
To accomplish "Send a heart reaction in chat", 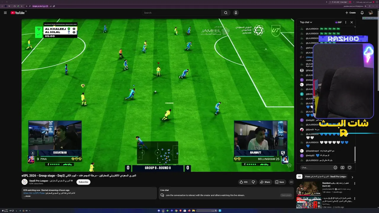I will point(349,167).
